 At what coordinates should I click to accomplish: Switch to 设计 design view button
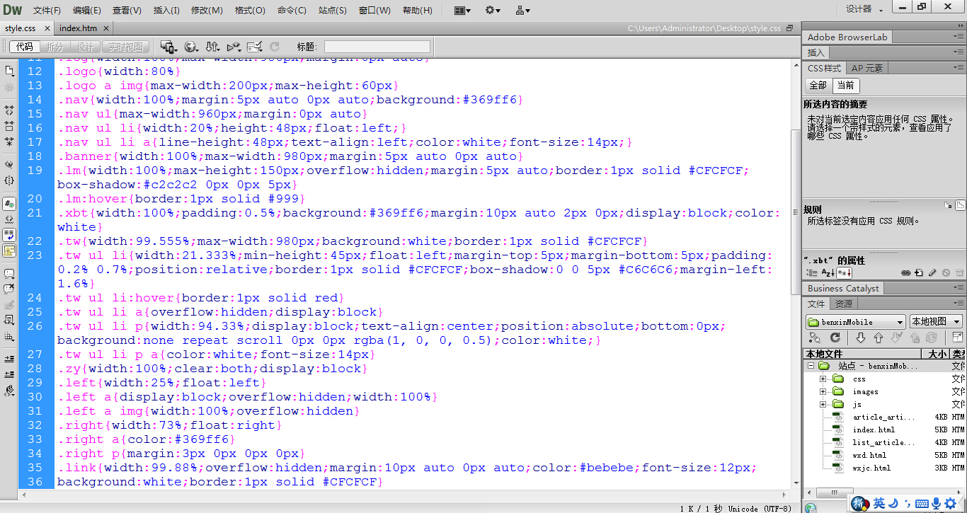85,47
